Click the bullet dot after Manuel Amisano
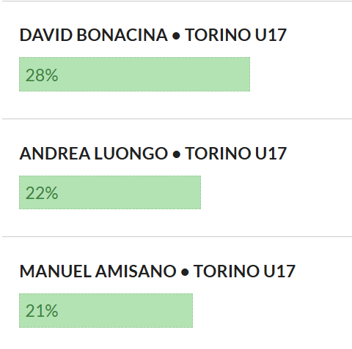Viewport: 352px width, 349px height. tap(185, 272)
